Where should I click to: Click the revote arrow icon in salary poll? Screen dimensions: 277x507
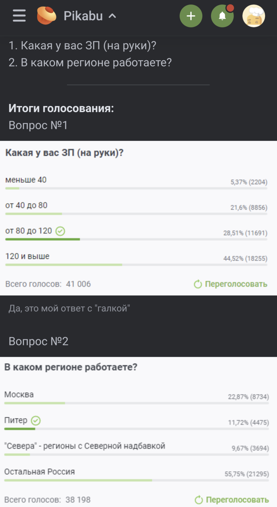click(x=198, y=284)
